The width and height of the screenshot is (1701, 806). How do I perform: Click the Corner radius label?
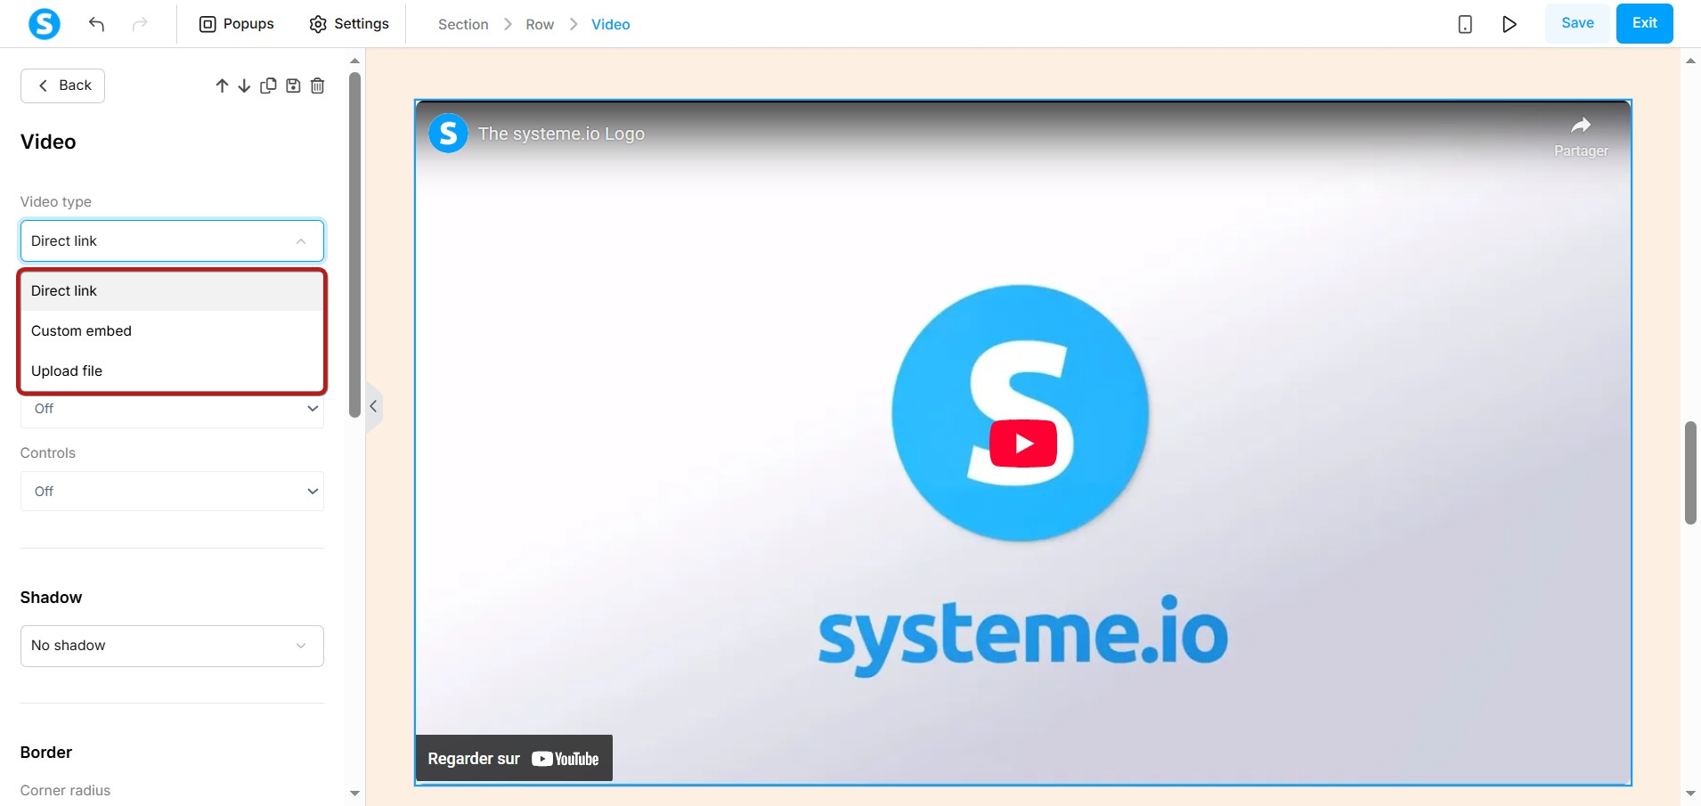pyautogui.click(x=65, y=791)
